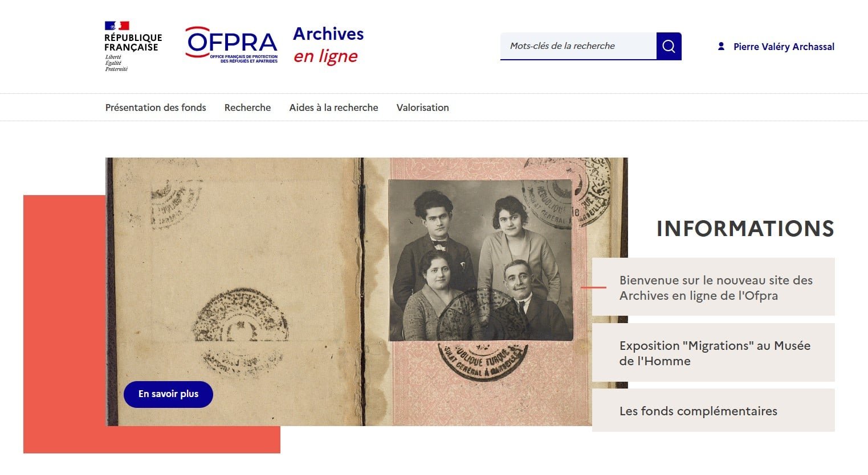Image resolution: width=868 pixels, height=475 pixels.
Task: Select Les fonds complémentaires item
Action: (713, 411)
